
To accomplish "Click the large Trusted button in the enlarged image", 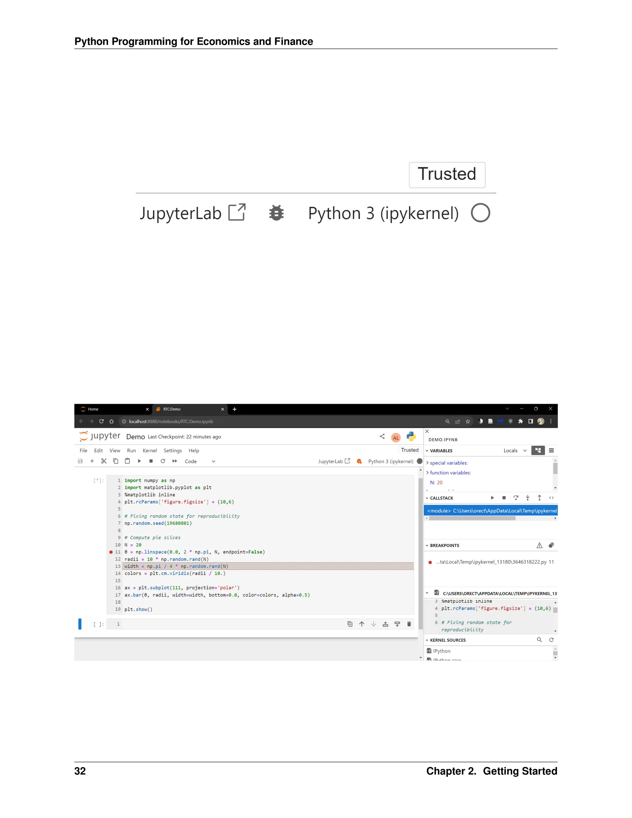I will click(x=447, y=174).
